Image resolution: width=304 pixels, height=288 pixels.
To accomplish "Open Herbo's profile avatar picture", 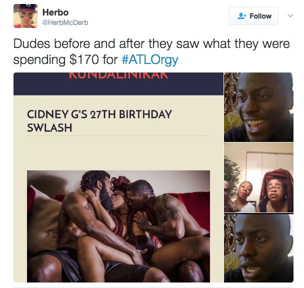I will coord(25,16).
